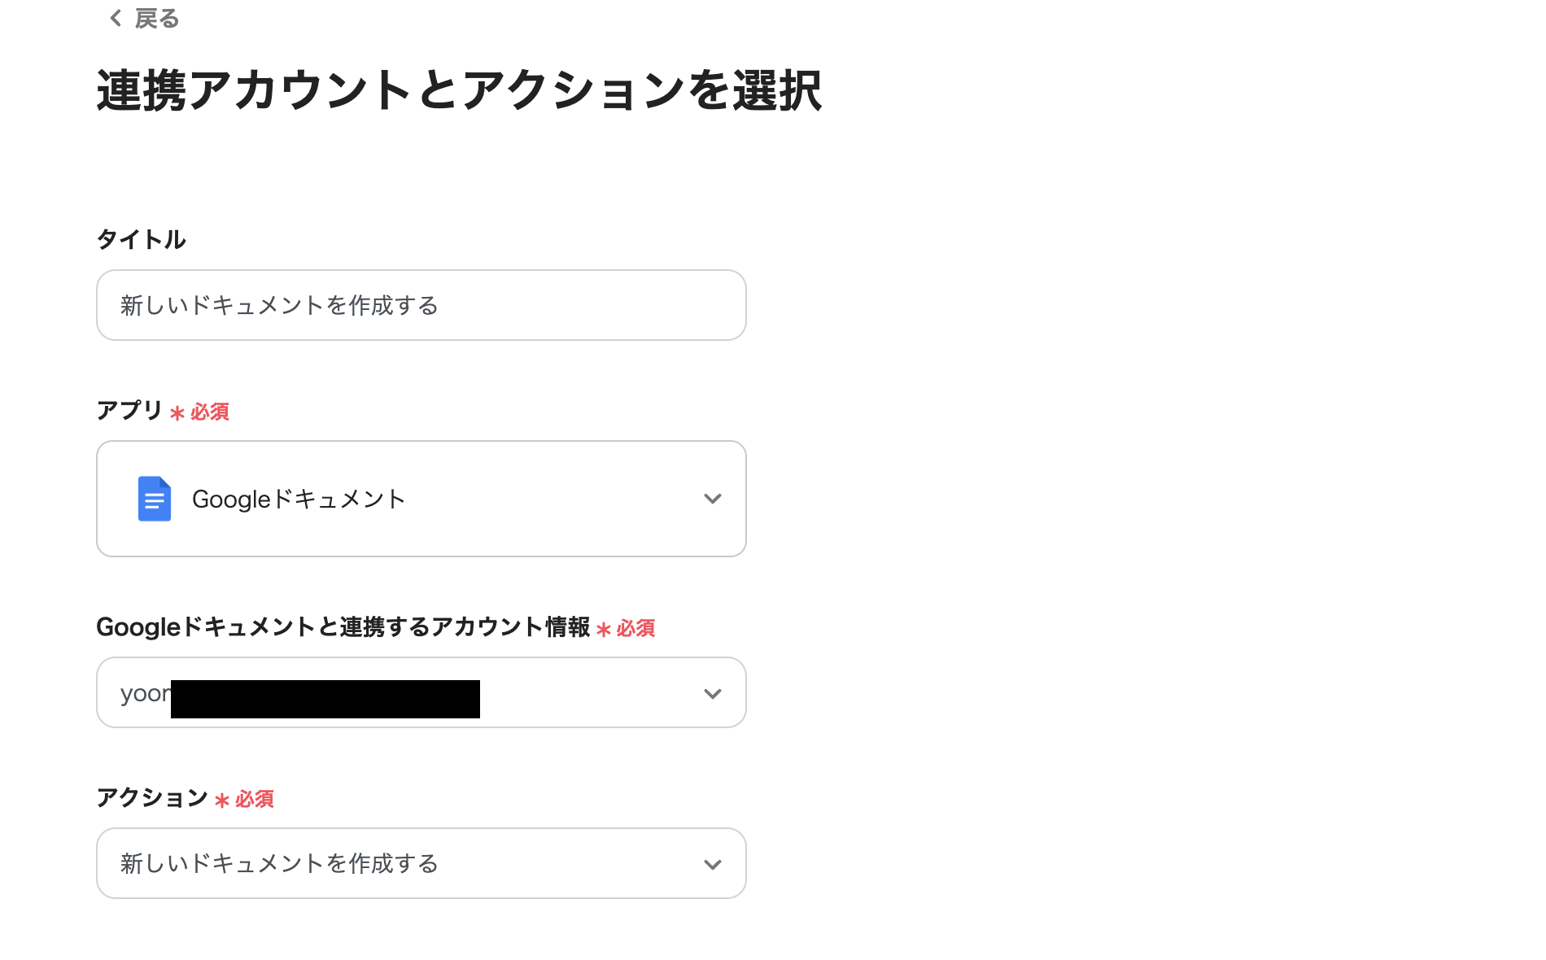This screenshot has height=960, width=1546.
Task: Click the back chevron icon beside 戻る
Action: pos(115,17)
